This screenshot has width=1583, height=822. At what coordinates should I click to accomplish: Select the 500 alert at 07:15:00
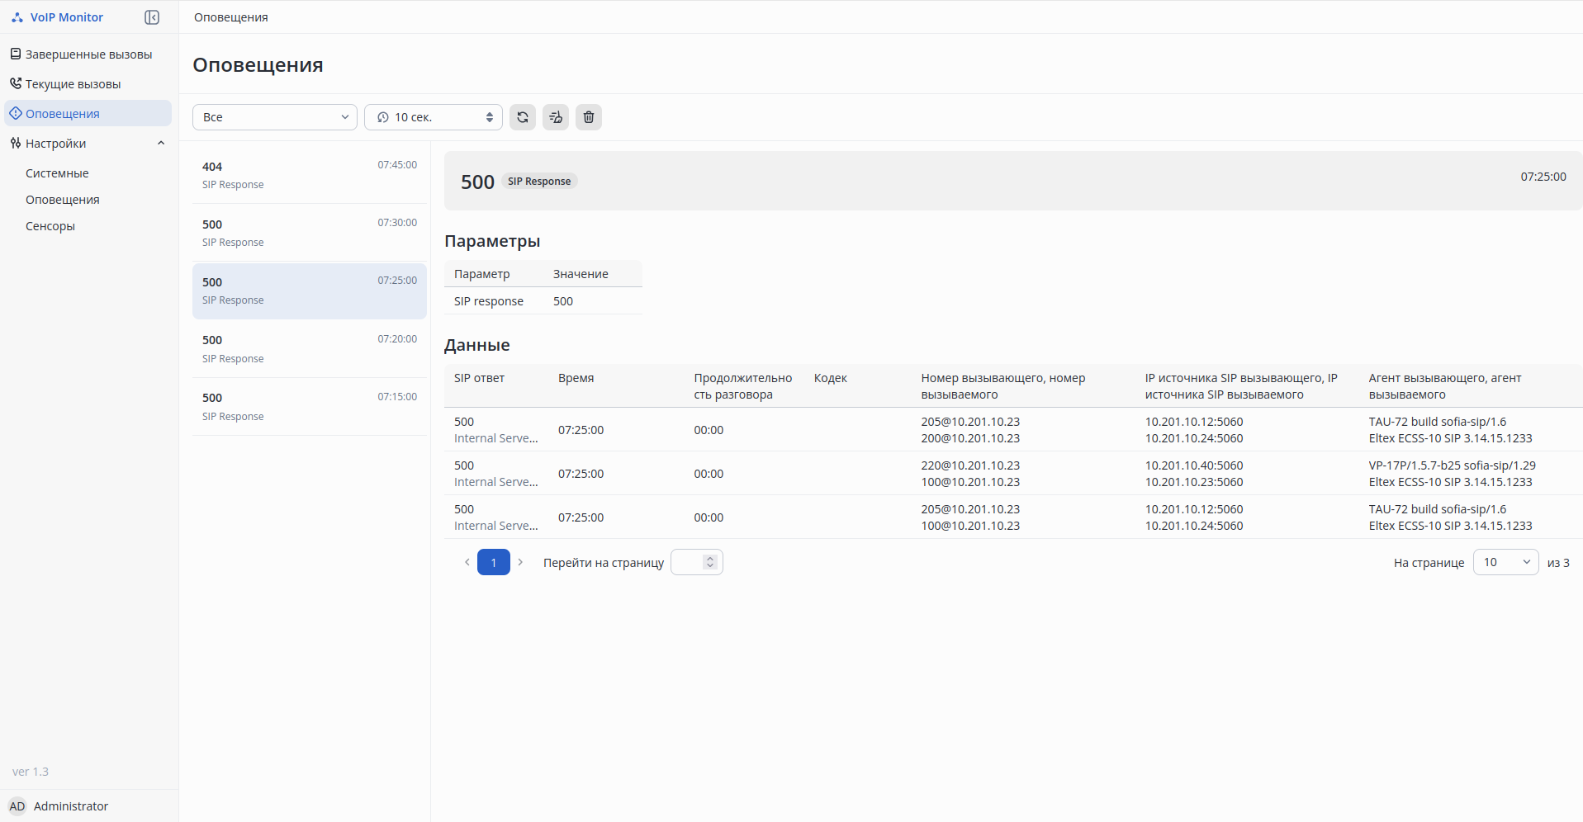tap(310, 407)
